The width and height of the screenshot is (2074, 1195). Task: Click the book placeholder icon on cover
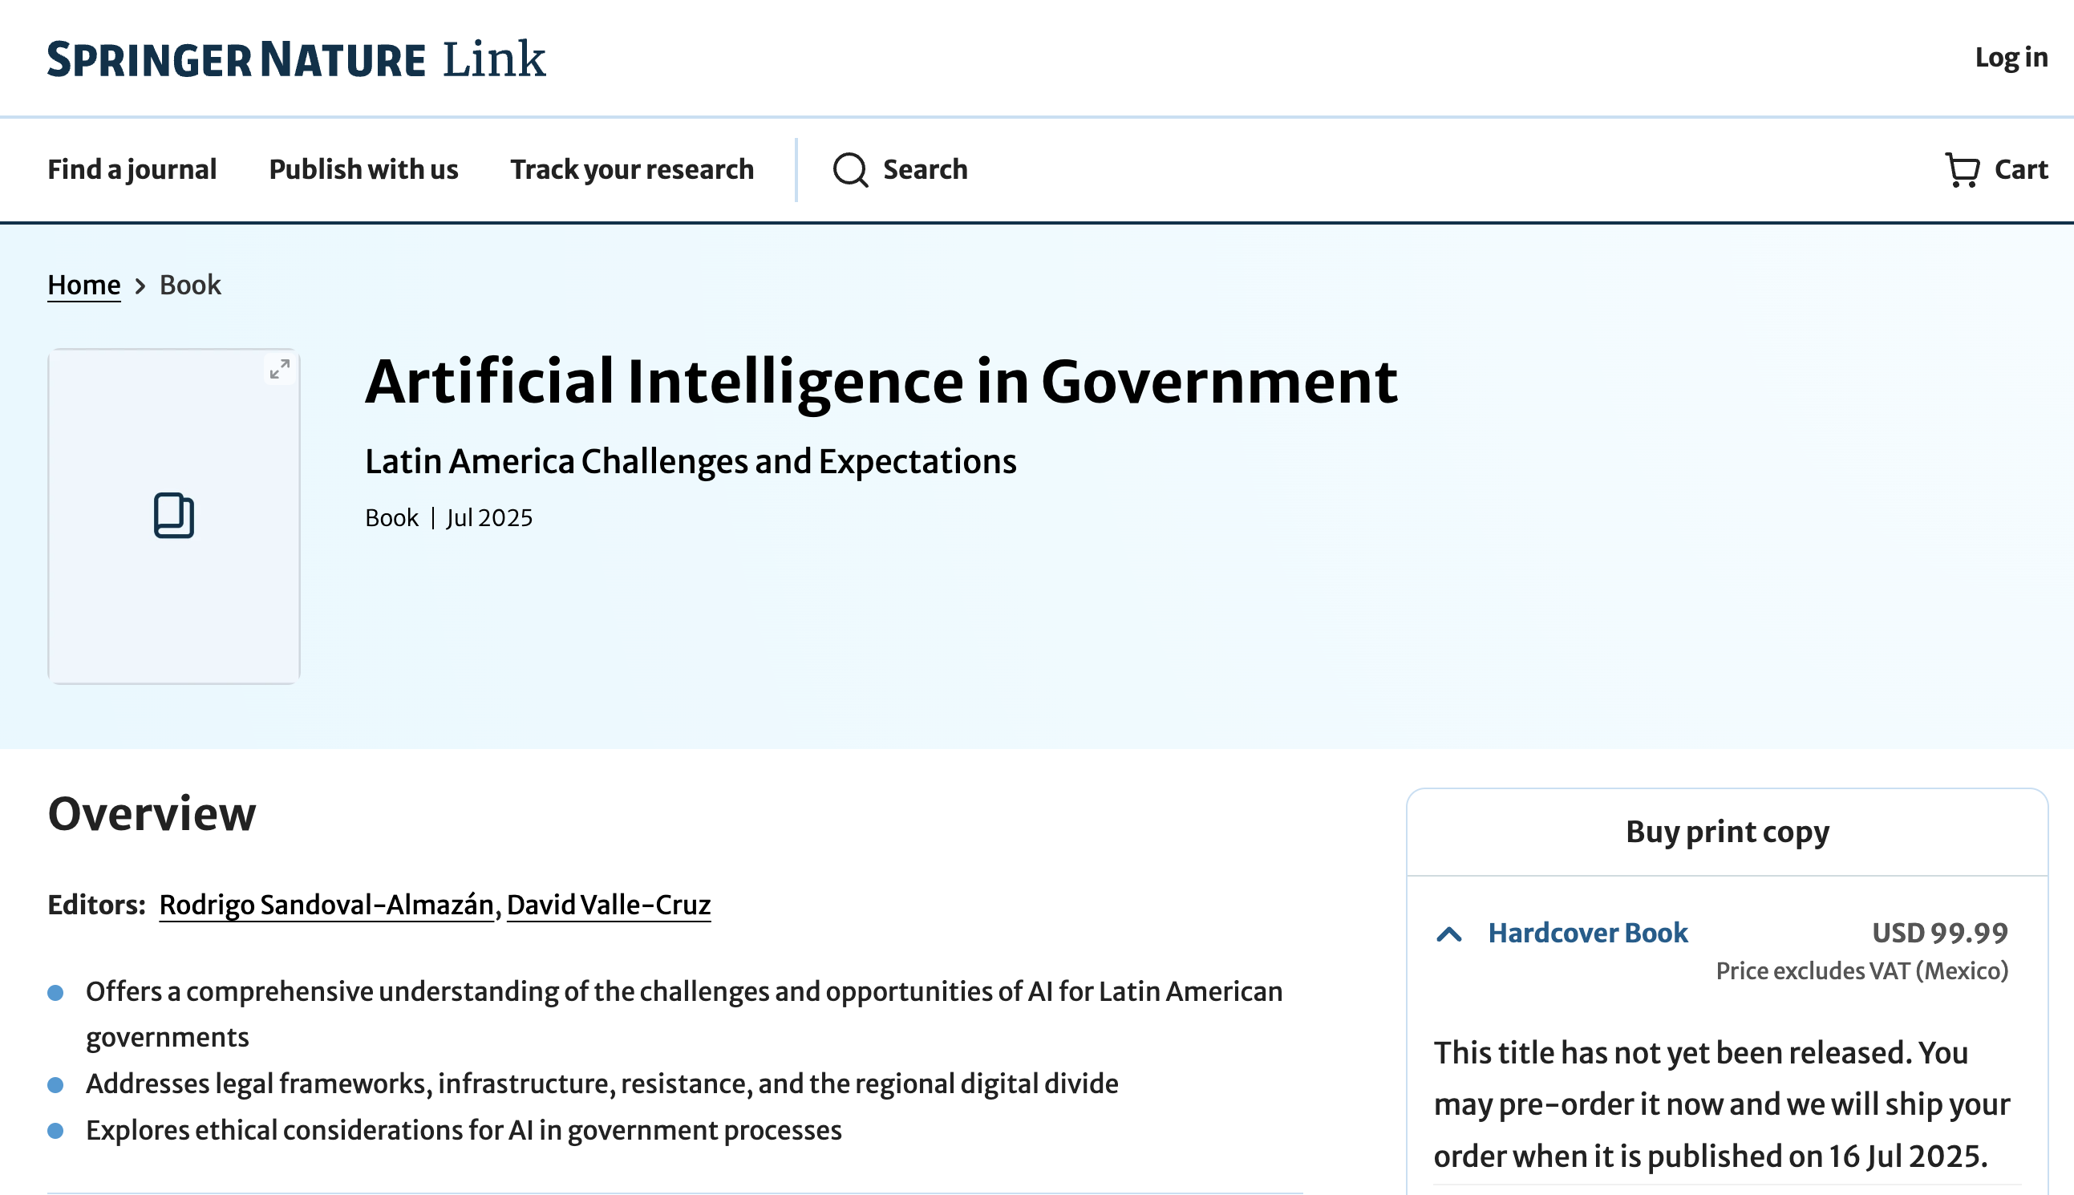(174, 516)
